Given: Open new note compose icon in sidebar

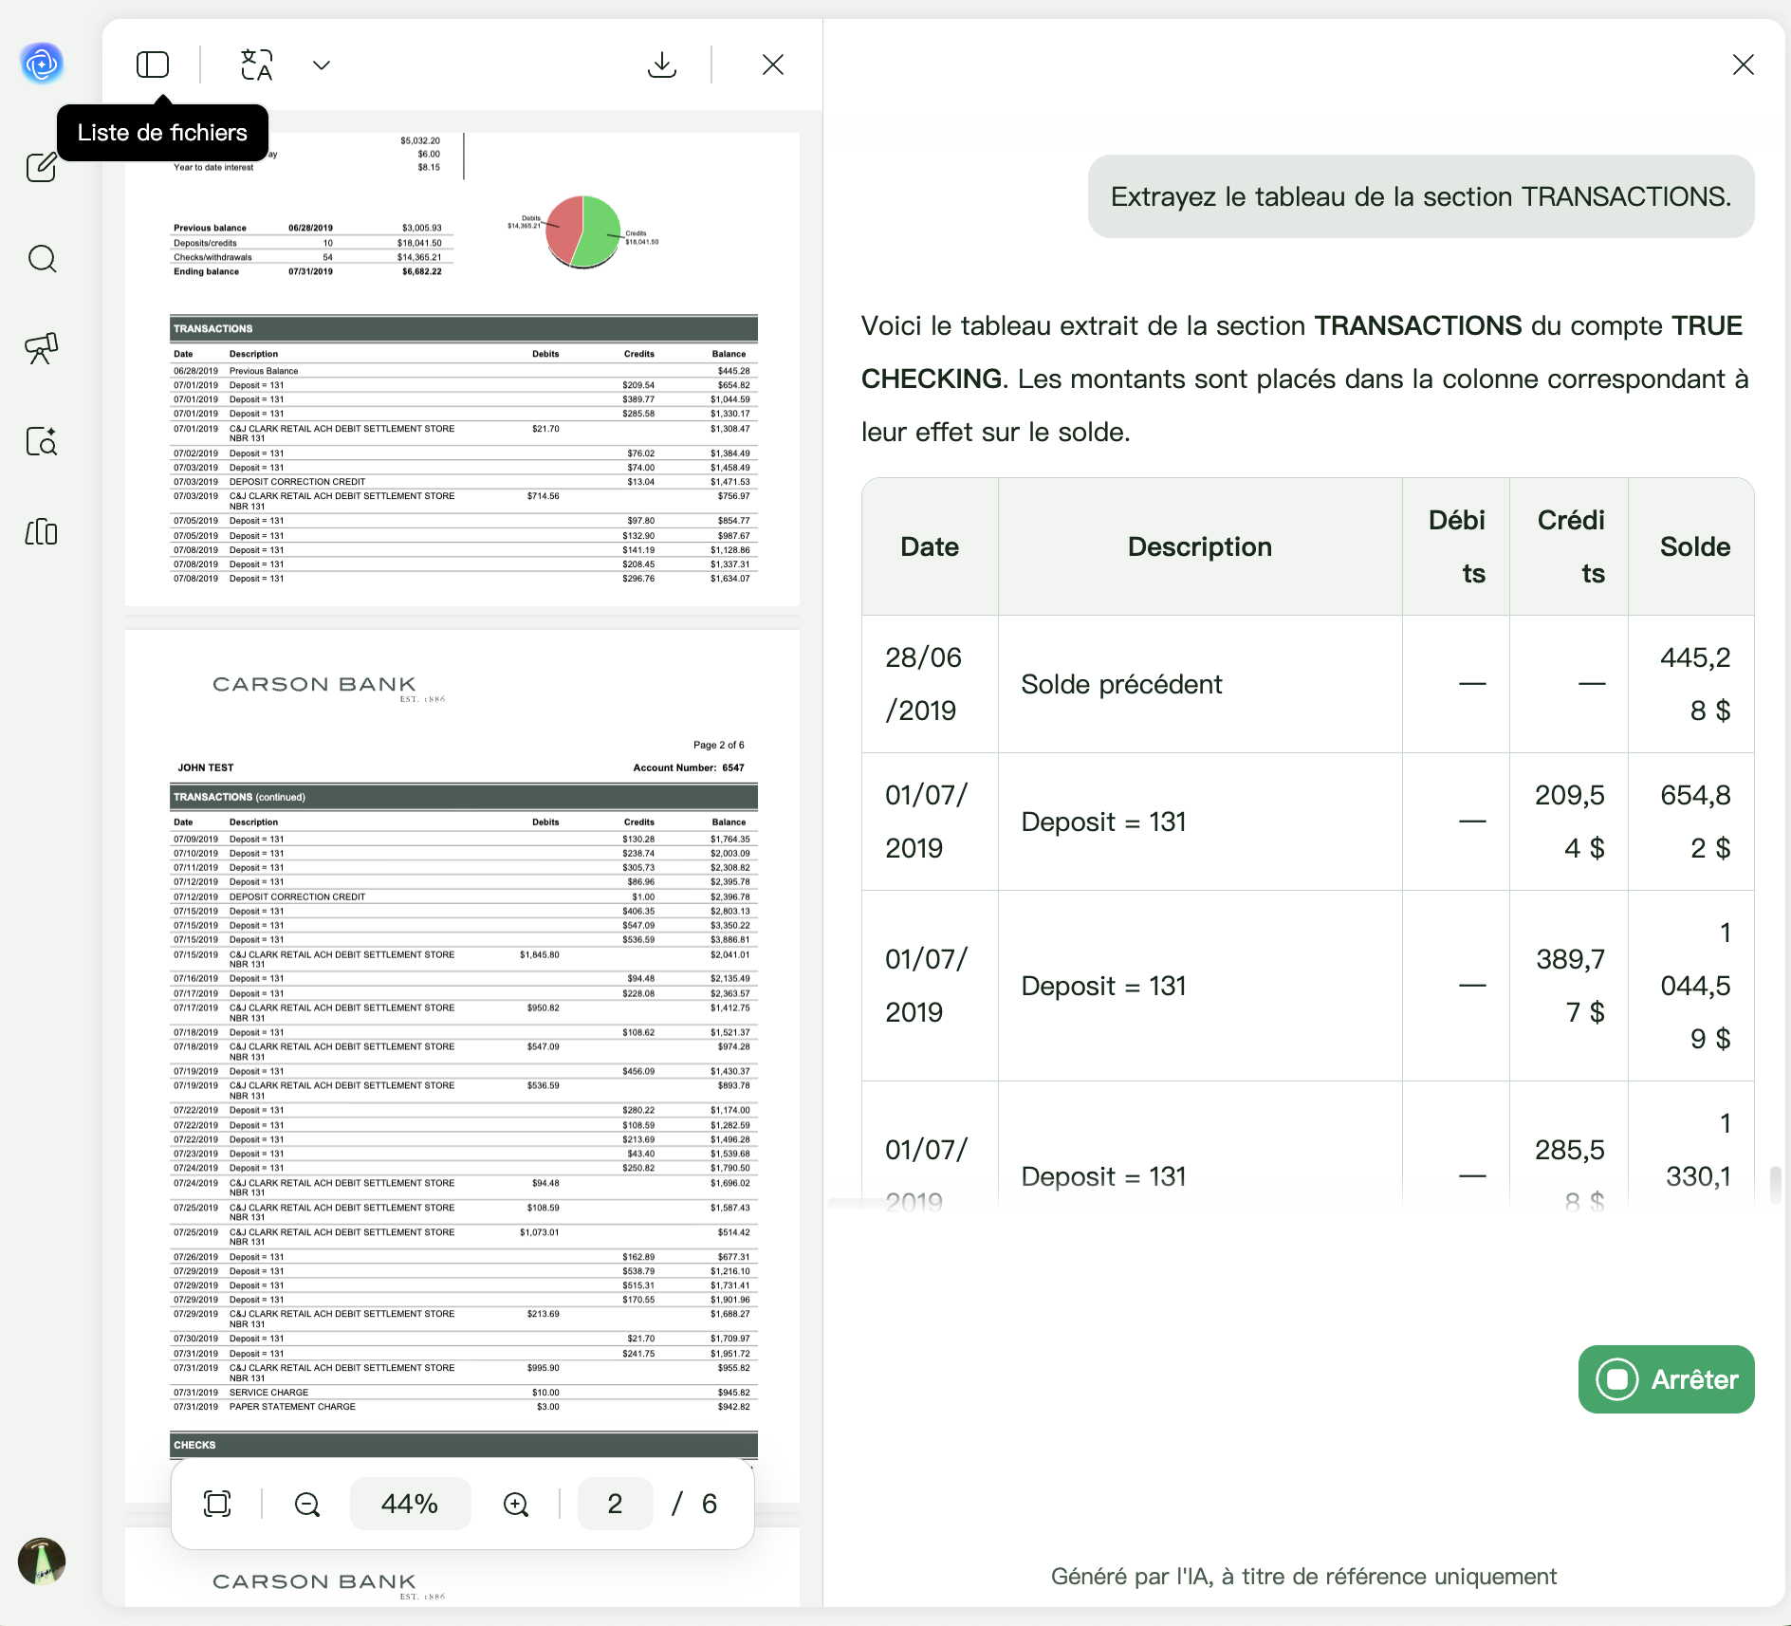Looking at the screenshot, I should click(42, 167).
